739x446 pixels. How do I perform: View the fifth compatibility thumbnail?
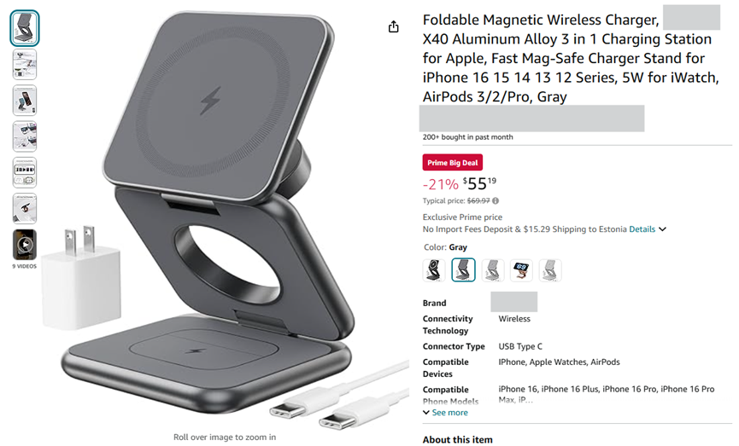(25, 172)
